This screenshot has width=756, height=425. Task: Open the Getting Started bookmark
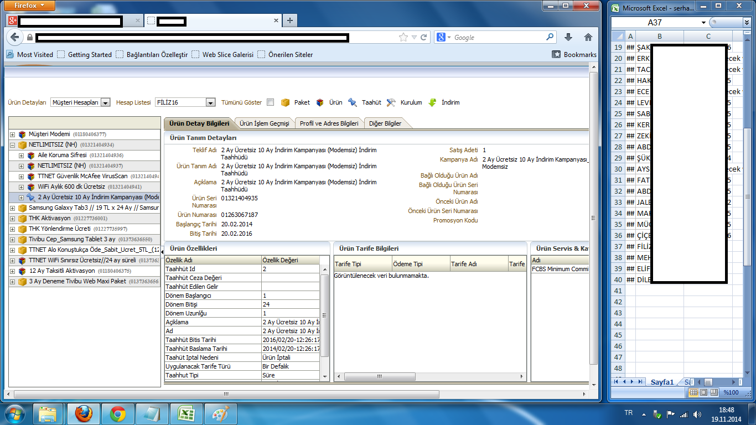click(x=85, y=55)
